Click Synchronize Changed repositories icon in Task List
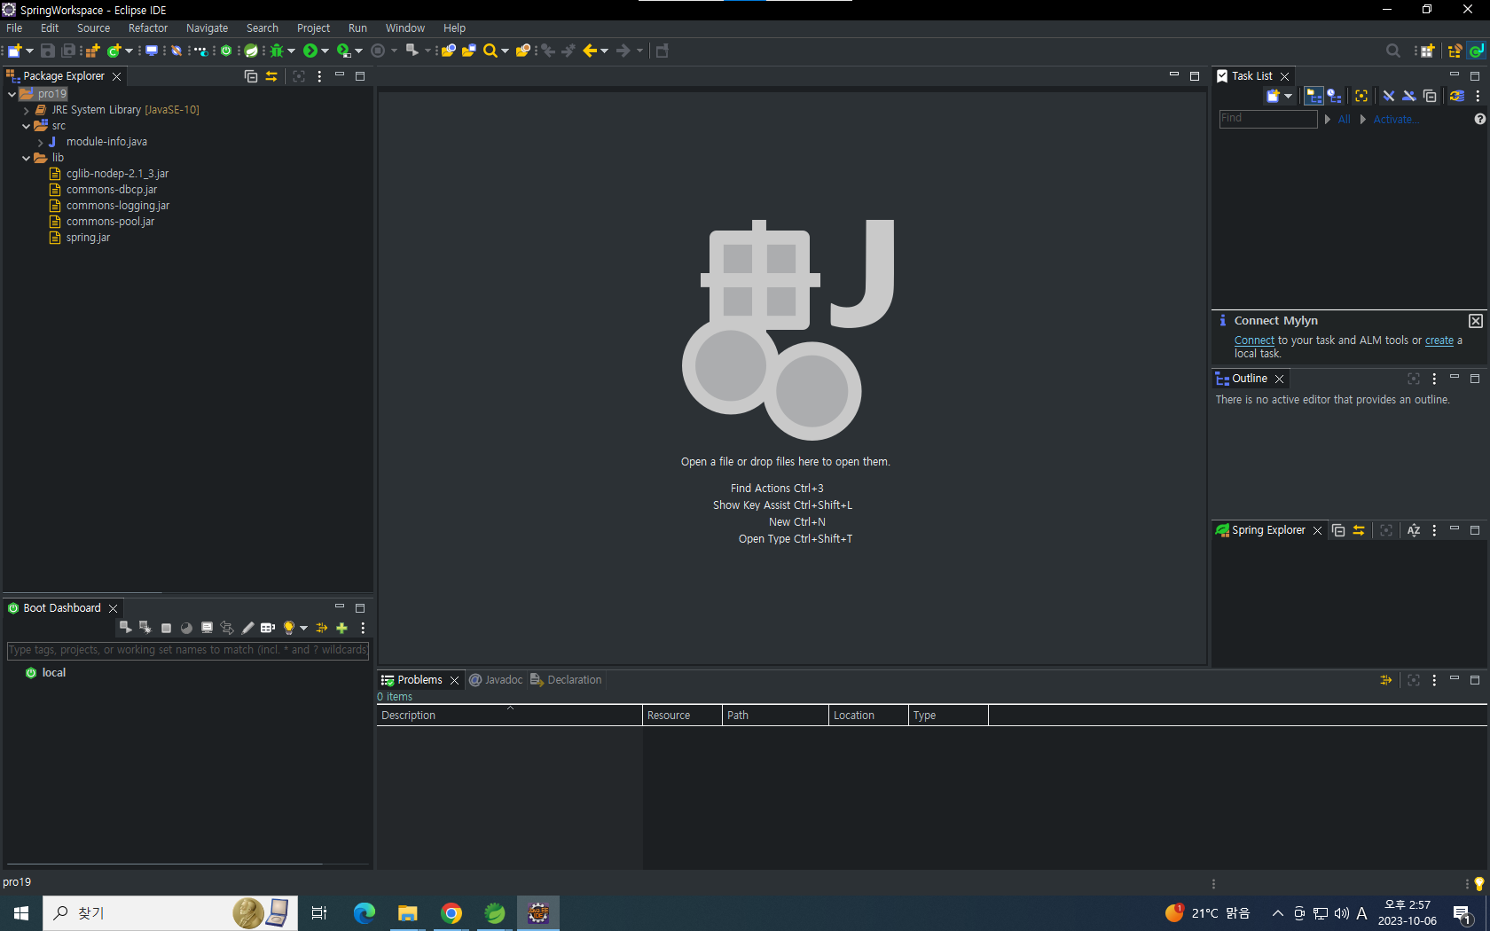The width and height of the screenshot is (1490, 931). coord(1456,96)
